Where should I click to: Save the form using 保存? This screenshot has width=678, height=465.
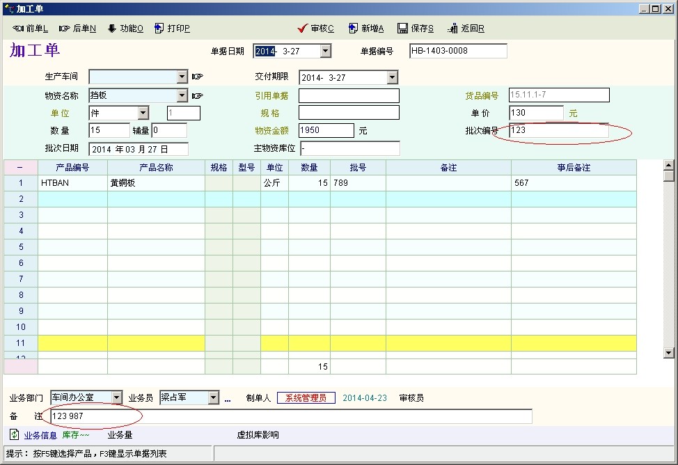coord(416,29)
